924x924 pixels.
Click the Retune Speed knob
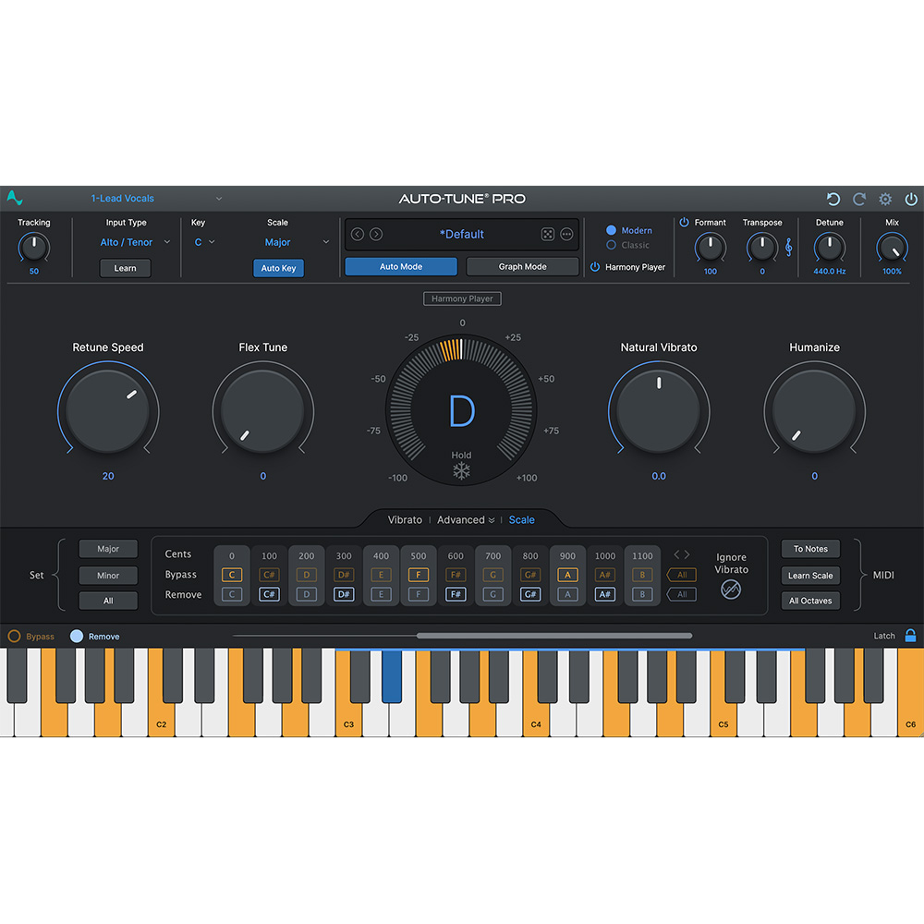(x=108, y=411)
